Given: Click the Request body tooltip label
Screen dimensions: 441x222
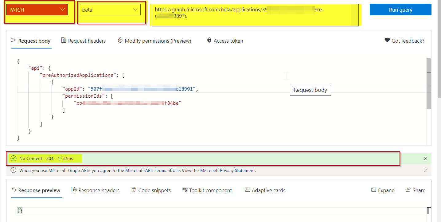Looking at the screenshot, I should (x=310, y=90).
